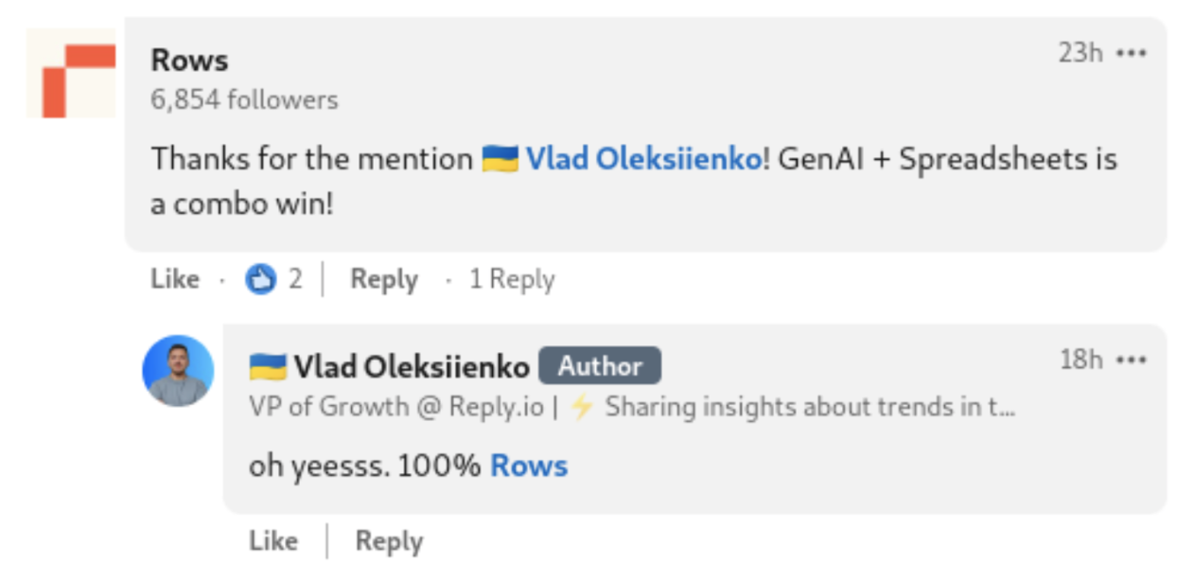
Task: Like Vlad Oleksiienko's reply
Action: click(x=273, y=541)
